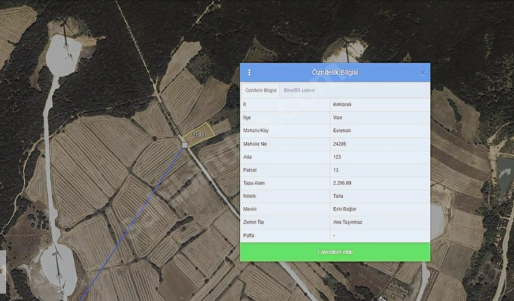Switch to the Bina/BB Listesi tab
The width and height of the screenshot is (514, 301).
click(299, 91)
